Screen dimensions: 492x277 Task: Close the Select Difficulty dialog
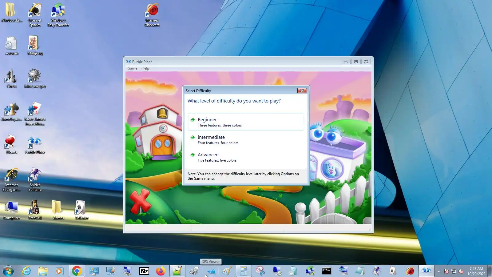(302, 90)
